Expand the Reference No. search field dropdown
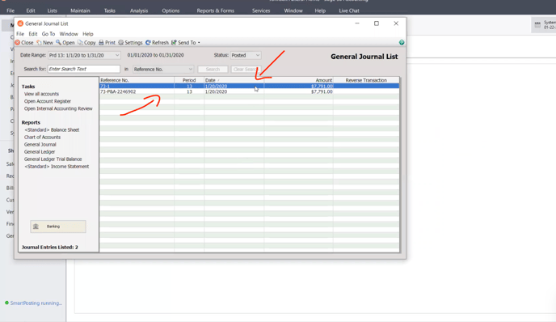The height and width of the screenshot is (322, 556). click(191, 70)
